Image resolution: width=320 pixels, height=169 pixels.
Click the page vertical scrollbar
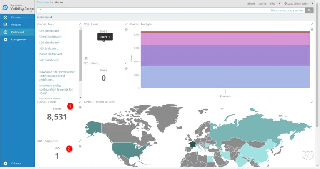(317, 66)
